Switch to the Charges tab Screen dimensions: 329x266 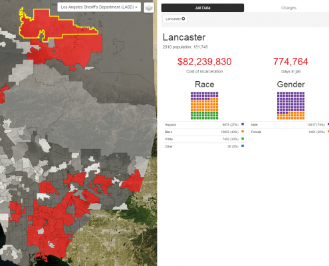coord(288,8)
